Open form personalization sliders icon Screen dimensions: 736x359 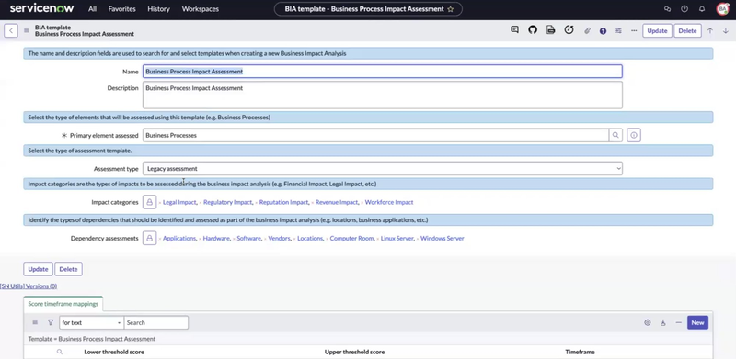pos(618,31)
